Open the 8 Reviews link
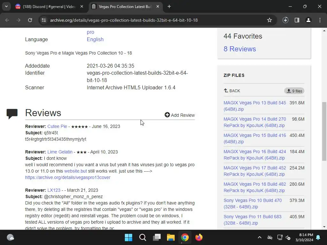 click(240, 49)
